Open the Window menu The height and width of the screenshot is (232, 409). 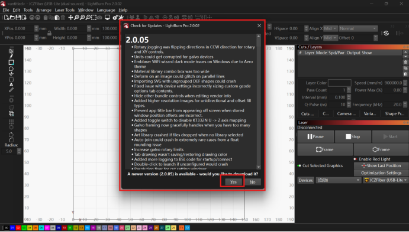coord(86,10)
